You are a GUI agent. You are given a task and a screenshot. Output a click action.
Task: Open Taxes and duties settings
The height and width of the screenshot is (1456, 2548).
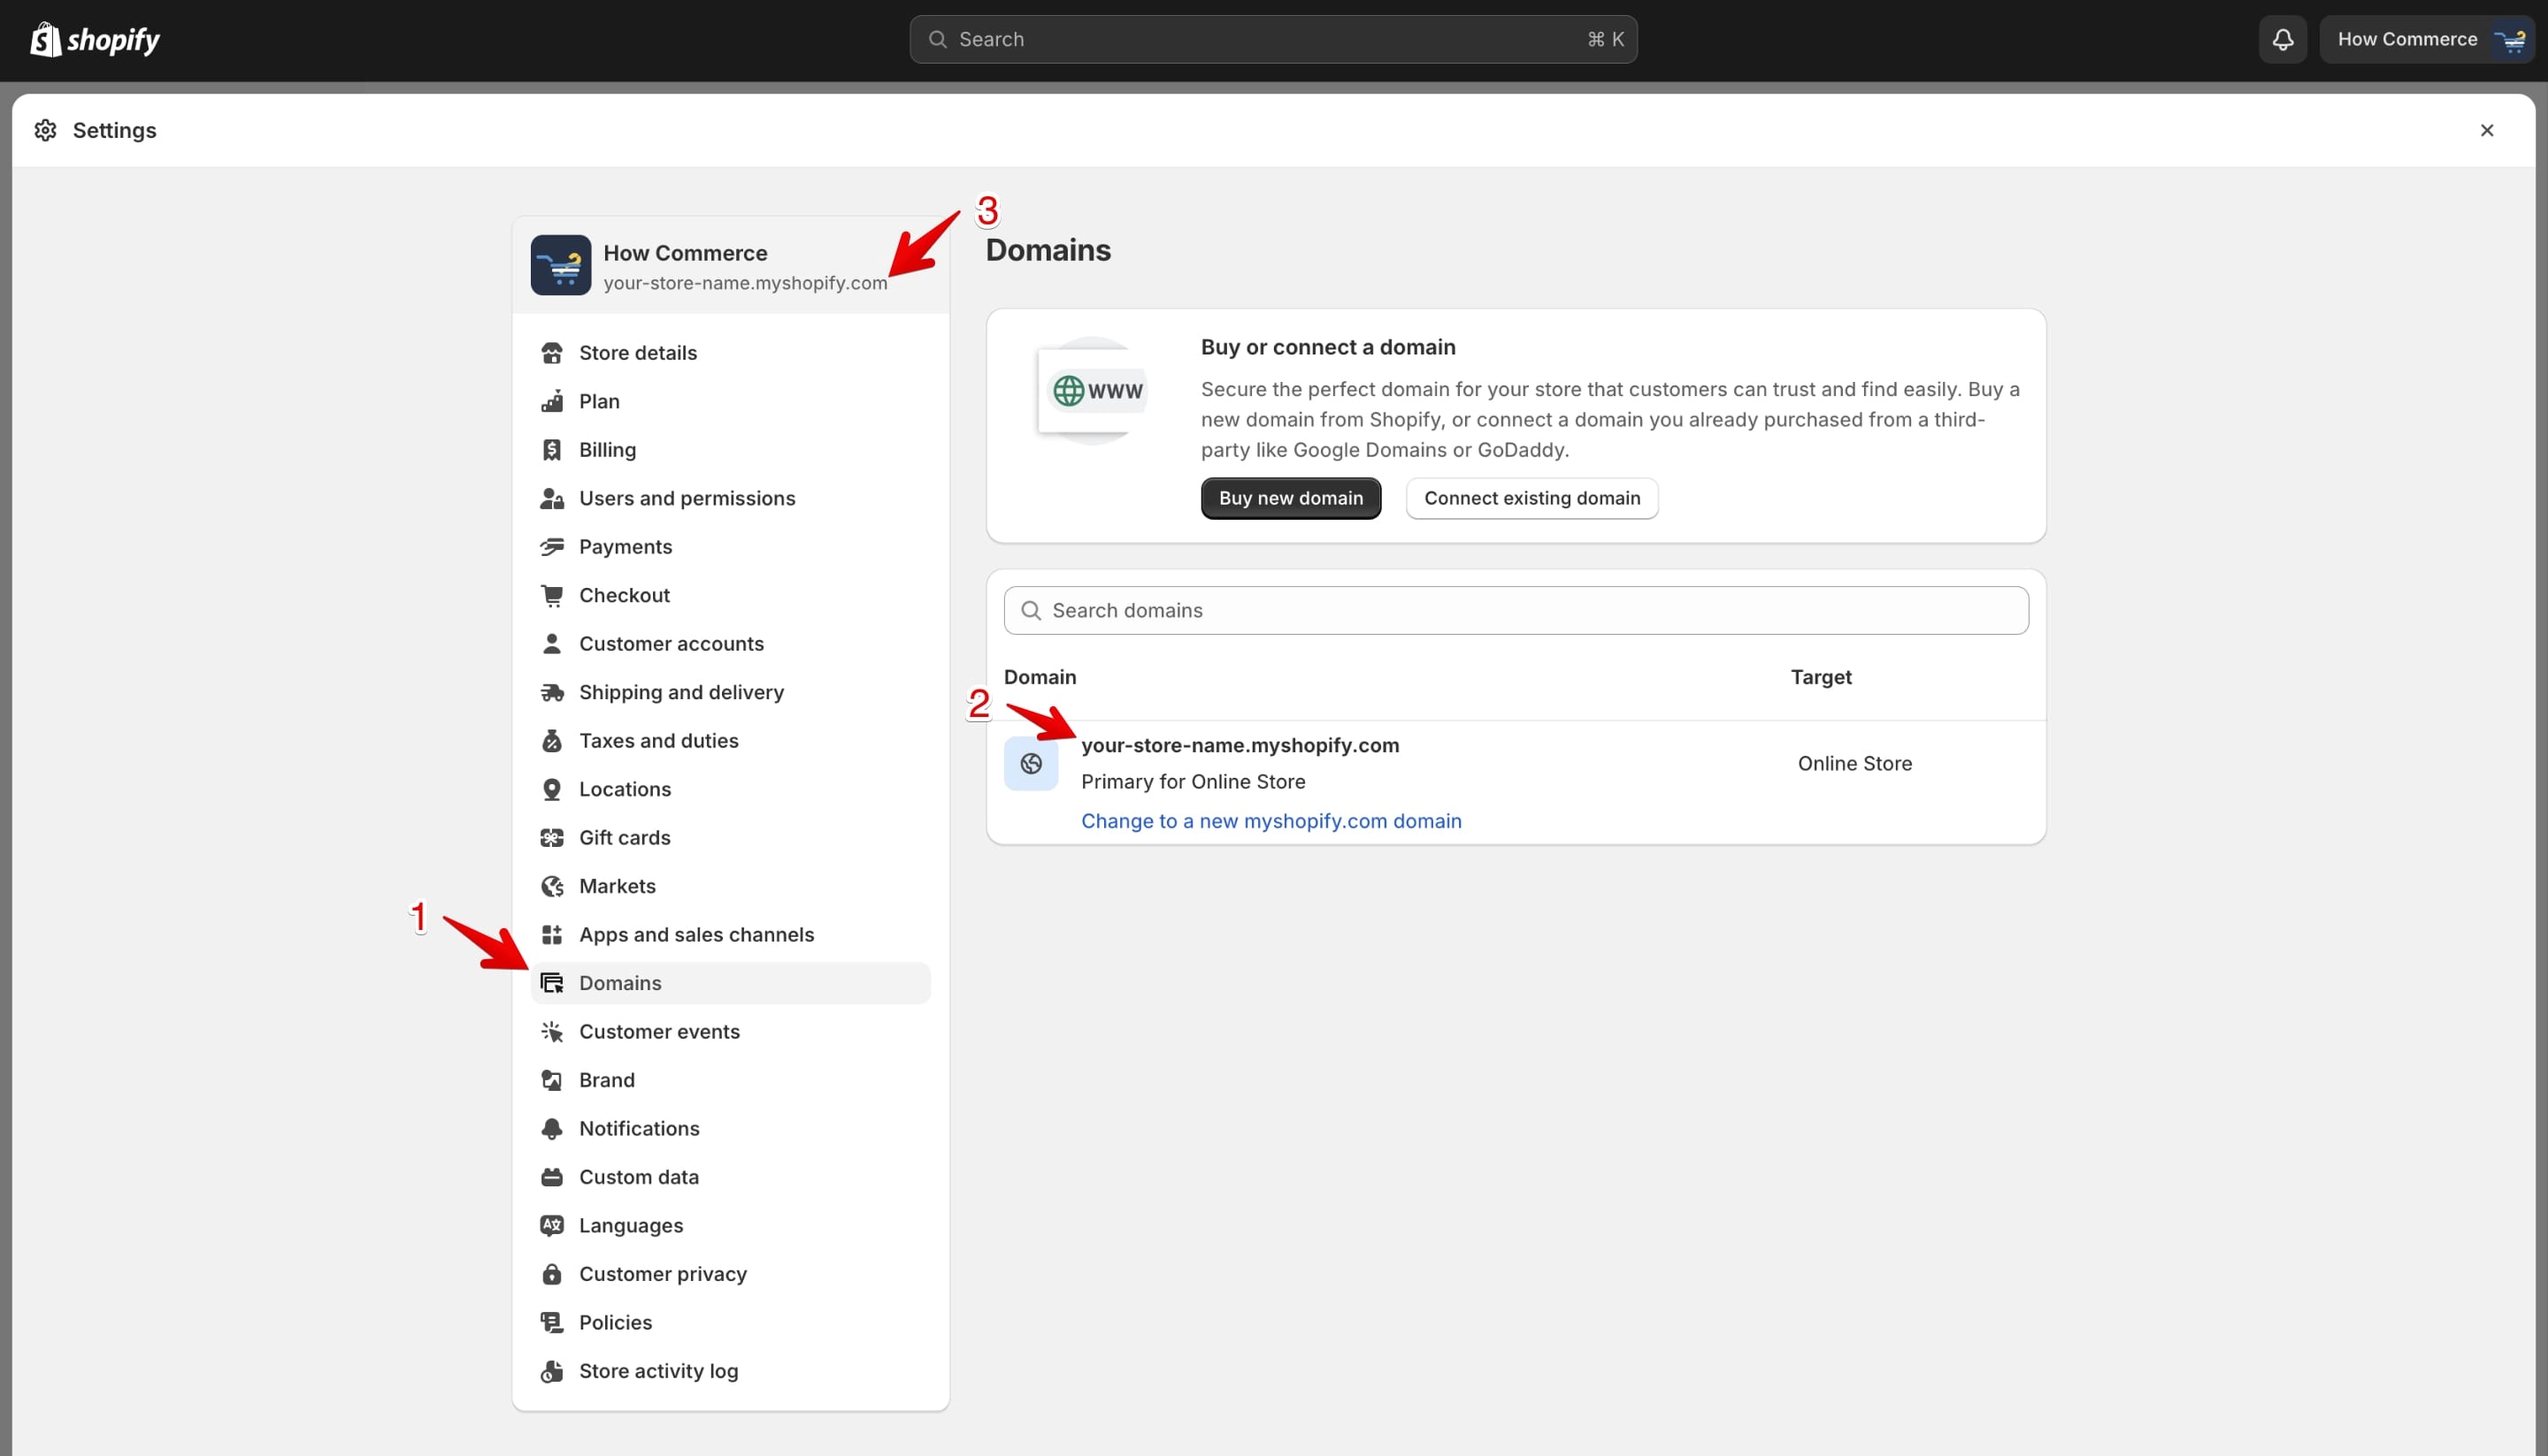coord(731,741)
